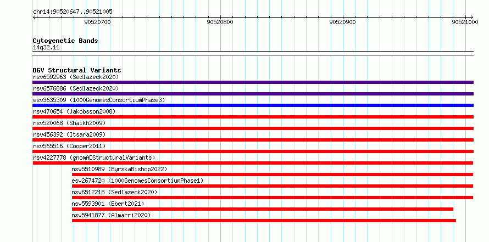Click the red bar under nsv470654
Screen dimensions: 489x242
253,117
